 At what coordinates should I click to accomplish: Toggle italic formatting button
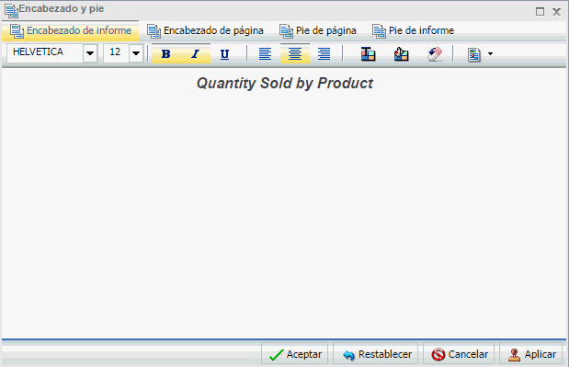point(196,53)
